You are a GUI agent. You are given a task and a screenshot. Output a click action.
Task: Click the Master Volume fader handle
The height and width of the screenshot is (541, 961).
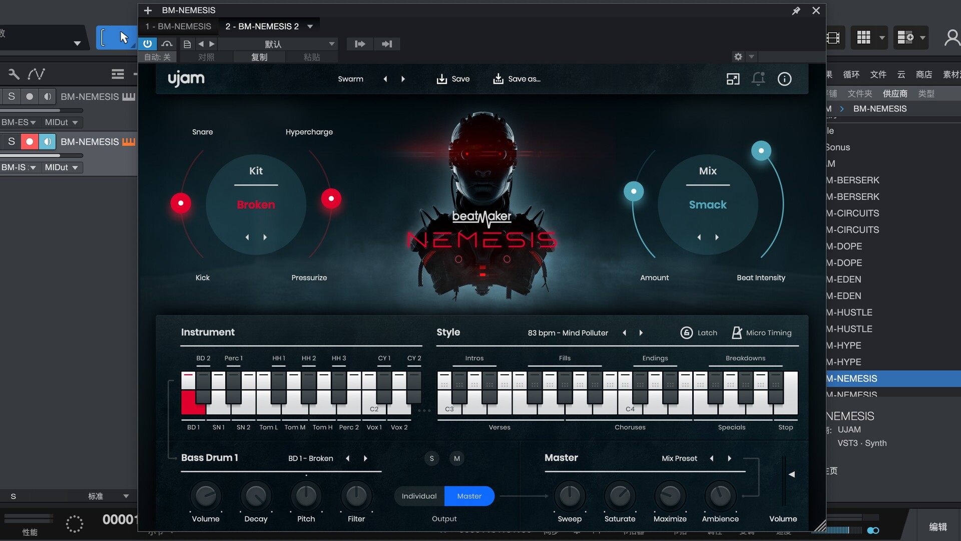(x=791, y=474)
